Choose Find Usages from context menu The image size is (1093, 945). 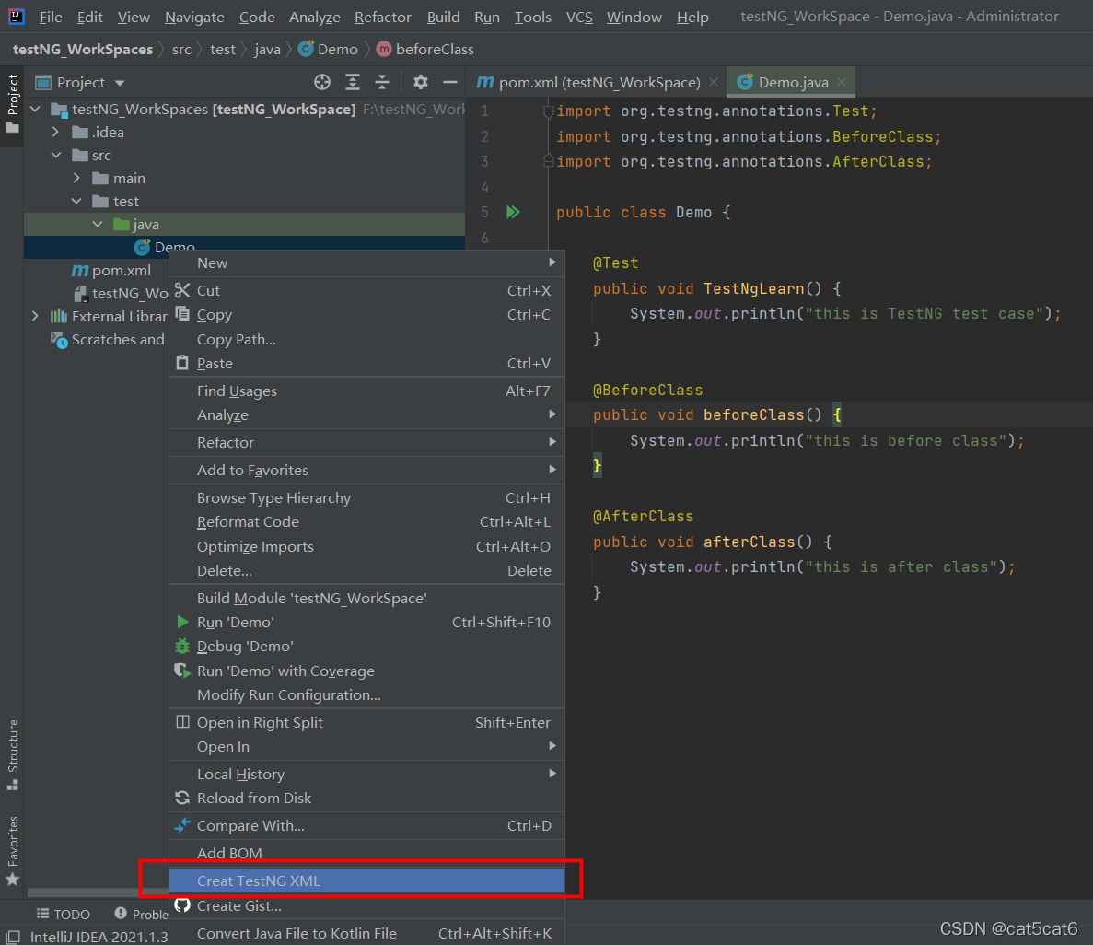point(366,391)
